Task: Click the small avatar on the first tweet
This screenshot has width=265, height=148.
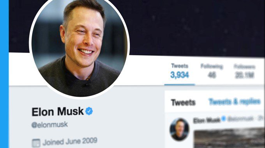Action: pyautogui.click(x=179, y=129)
